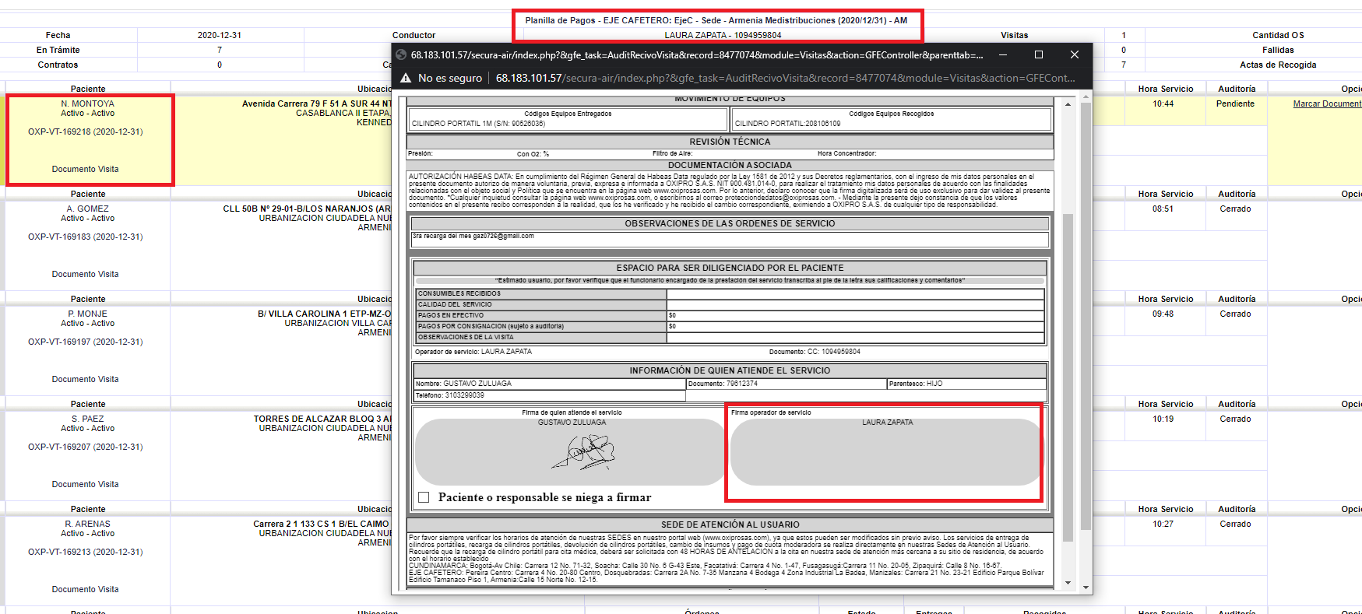Image resolution: width=1362 pixels, height=614 pixels.
Task: Click the 'Contratos' label
Action: tap(58, 65)
